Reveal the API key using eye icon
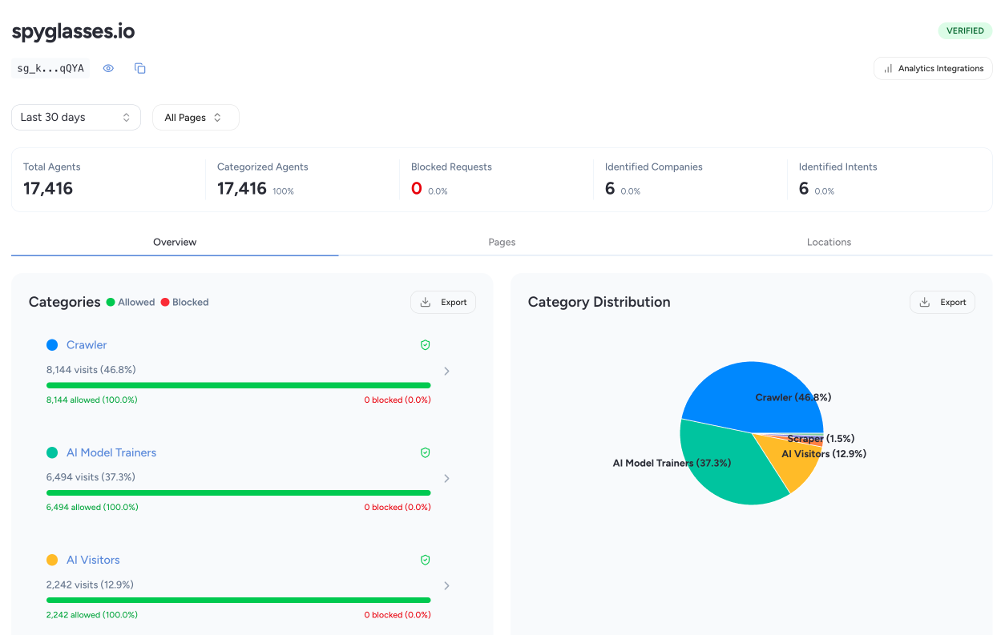 (x=108, y=69)
